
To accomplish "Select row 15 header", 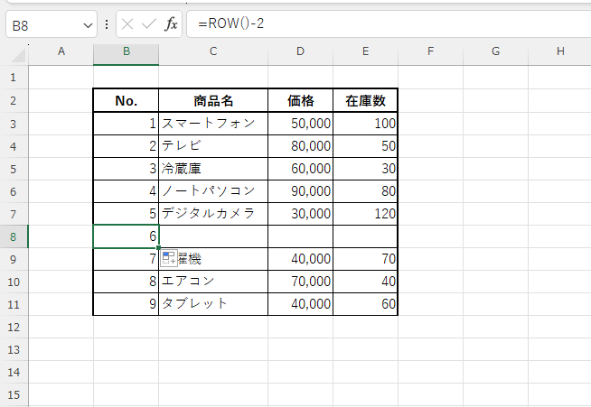I will [14, 394].
